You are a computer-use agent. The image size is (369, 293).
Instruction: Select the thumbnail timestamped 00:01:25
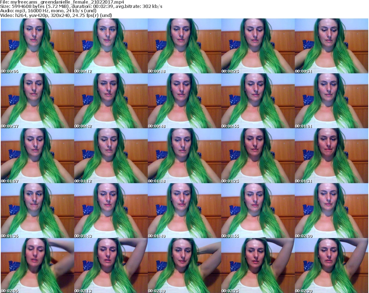[258, 156]
